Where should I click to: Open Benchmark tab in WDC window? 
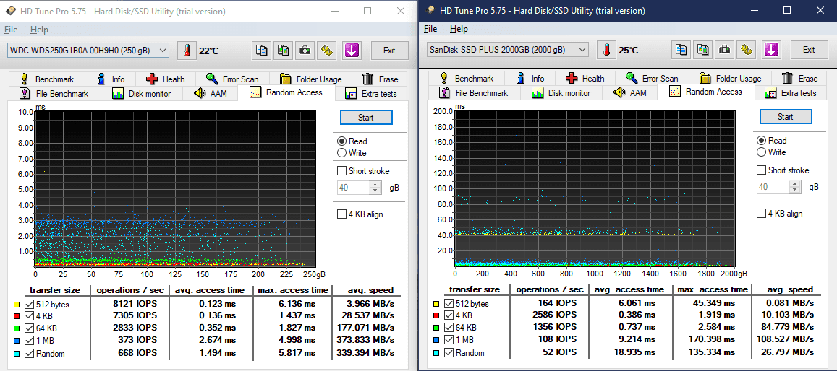click(47, 79)
